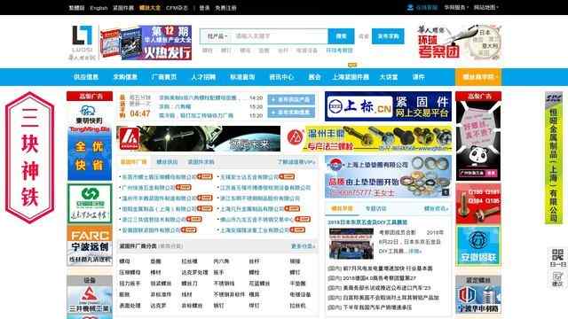Click the feedback pencil icon below the QR code
This screenshot has width=568, height=319.
(x=557, y=277)
